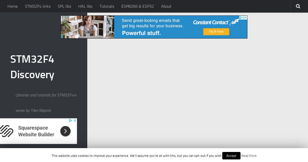Screen dimensions: 308x162
Task: Close the Squarespace ad
Action: [75, 120]
